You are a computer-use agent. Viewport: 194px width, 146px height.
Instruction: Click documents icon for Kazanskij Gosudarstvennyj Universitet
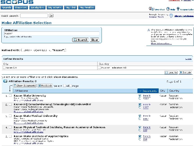point(140,107)
